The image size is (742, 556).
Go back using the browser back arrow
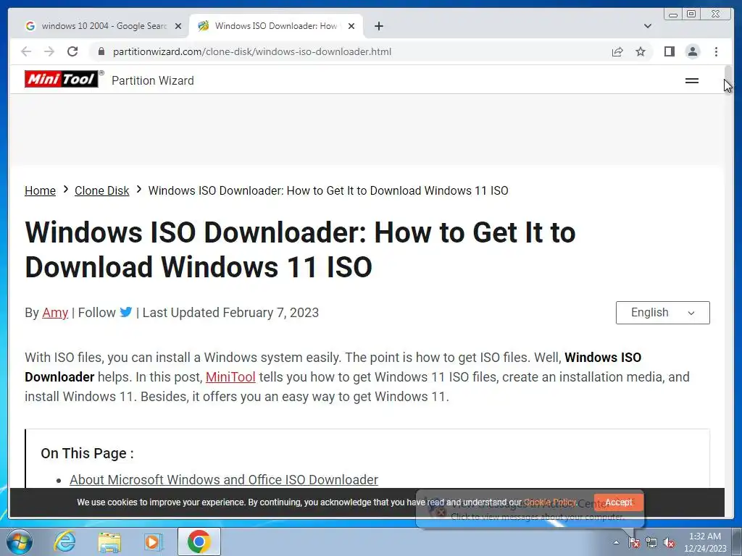tap(26, 51)
